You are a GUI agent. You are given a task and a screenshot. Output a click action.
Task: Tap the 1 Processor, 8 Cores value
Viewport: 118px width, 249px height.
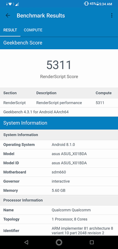[x=70, y=219]
